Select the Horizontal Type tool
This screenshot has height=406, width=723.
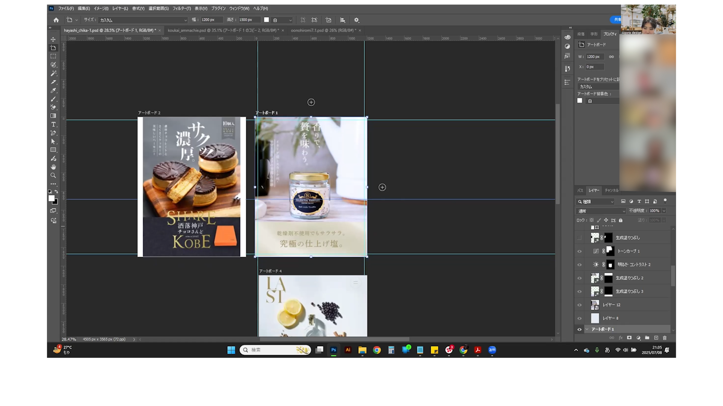pos(53,124)
